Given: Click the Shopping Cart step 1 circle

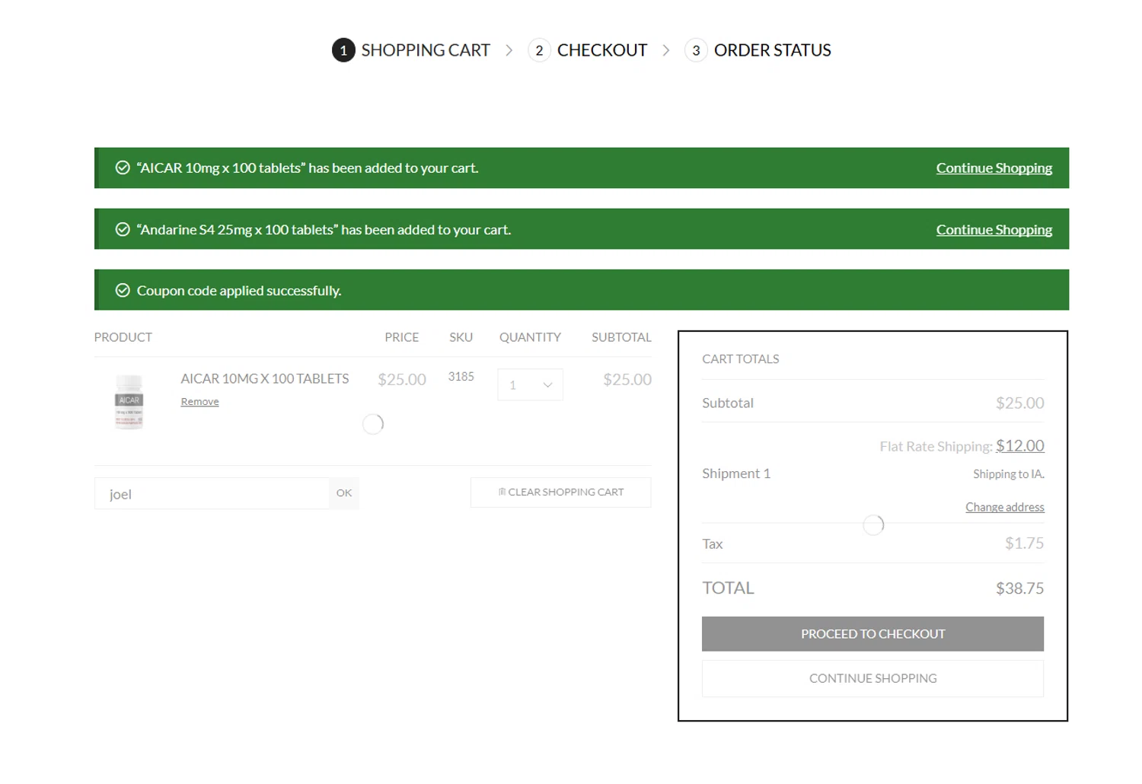Looking at the screenshot, I should point(343,50).
